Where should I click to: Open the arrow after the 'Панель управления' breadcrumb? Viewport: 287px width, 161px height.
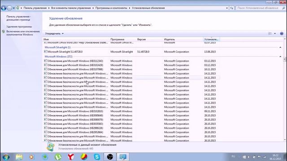pyautogui.click(x=49, y=8)
